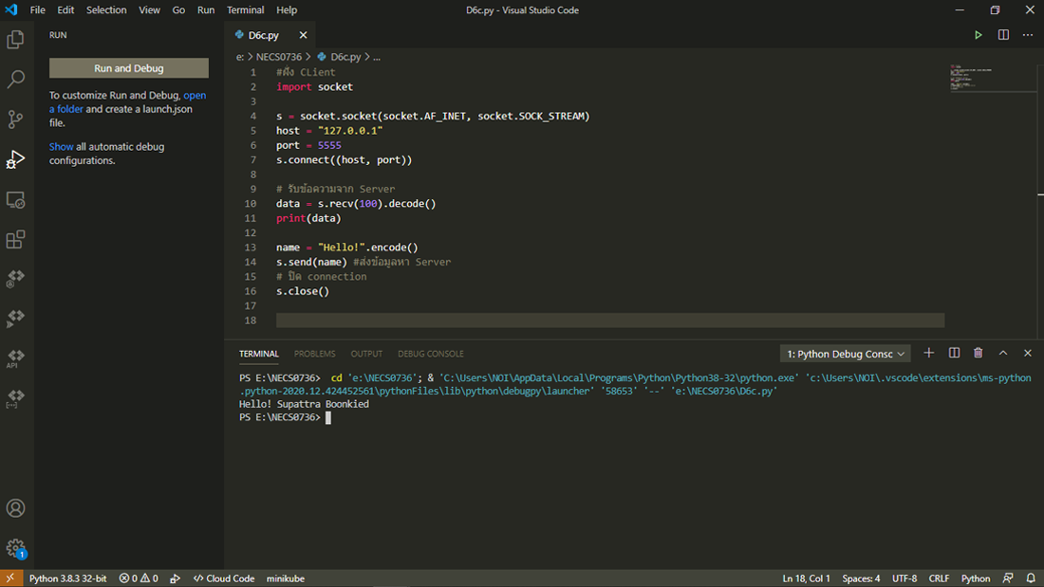Open the Search view icon
The height and width of the screenshot is (587, 1044).
pyautogui.click(x=16, y=80)
